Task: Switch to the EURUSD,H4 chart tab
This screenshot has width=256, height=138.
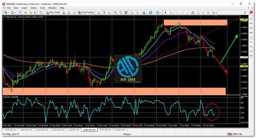Action: 11,130
